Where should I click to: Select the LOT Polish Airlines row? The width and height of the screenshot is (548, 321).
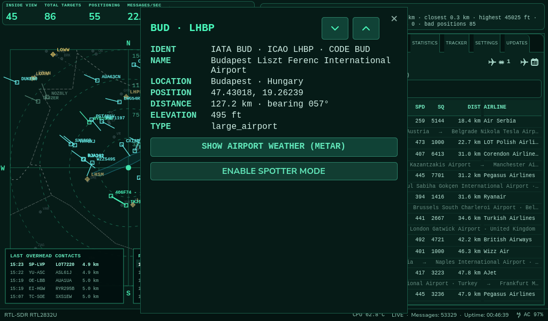tap(474, 142)
